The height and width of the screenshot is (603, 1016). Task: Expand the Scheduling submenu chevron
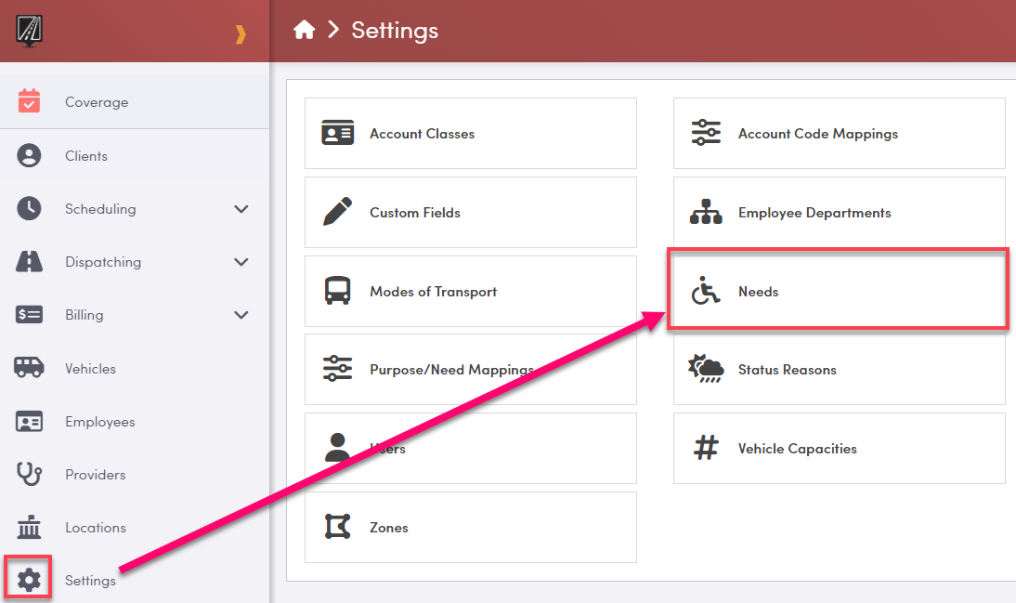[x=241, y=209]
